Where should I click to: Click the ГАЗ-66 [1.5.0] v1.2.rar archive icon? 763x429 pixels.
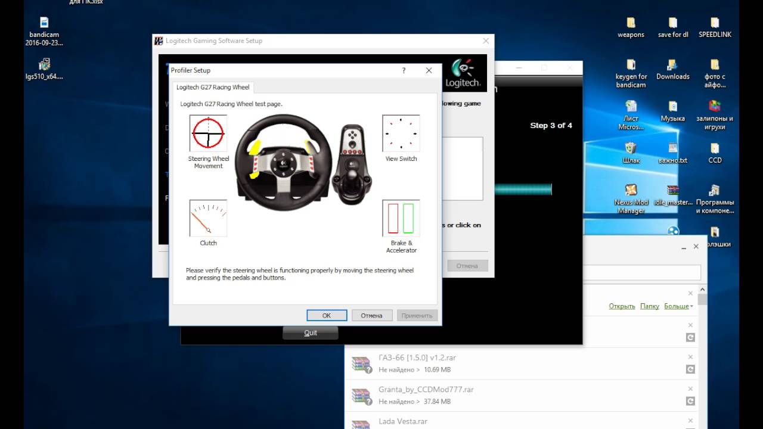click(x=361, y=363)
